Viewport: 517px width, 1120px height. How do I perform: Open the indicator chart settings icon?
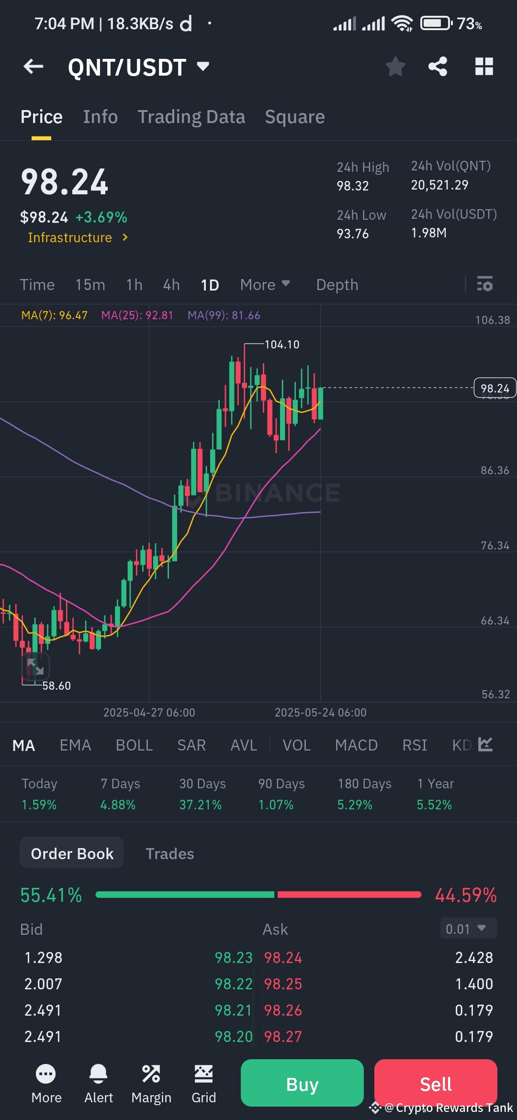click(485, 744)
